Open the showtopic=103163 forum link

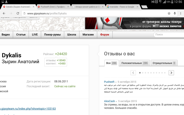28,109
